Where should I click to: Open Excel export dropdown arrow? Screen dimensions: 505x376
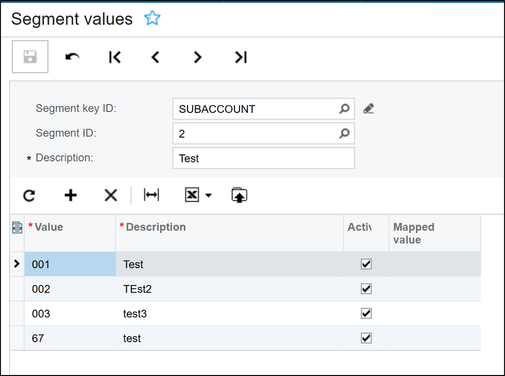[208, 195]
